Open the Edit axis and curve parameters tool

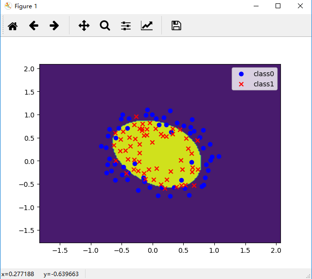point(147,26)
